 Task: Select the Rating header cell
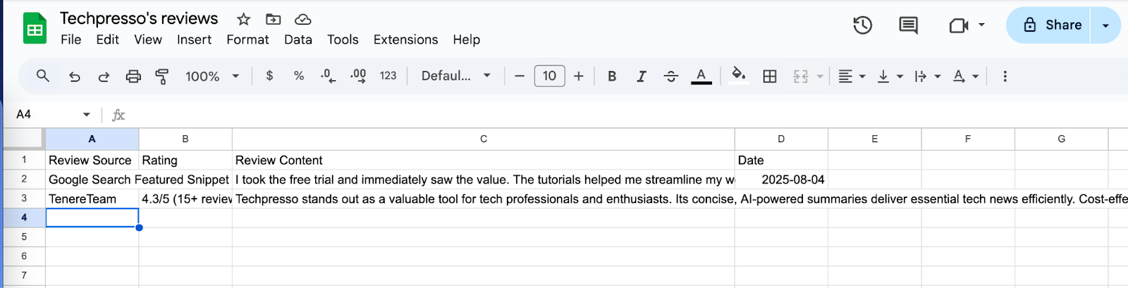click(x=185, y=160)
